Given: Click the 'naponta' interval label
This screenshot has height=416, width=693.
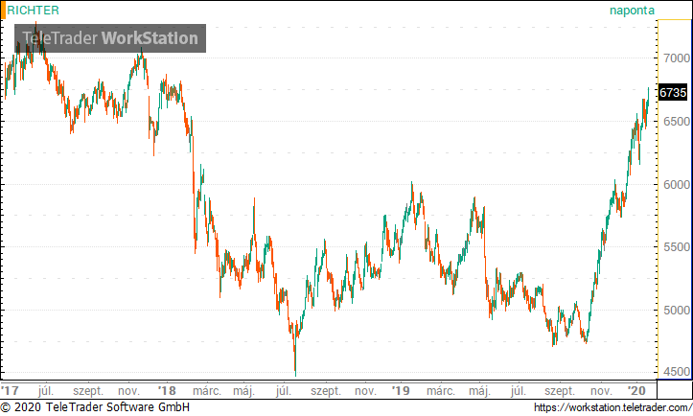Looking at the screenshot, I should 632,11.
